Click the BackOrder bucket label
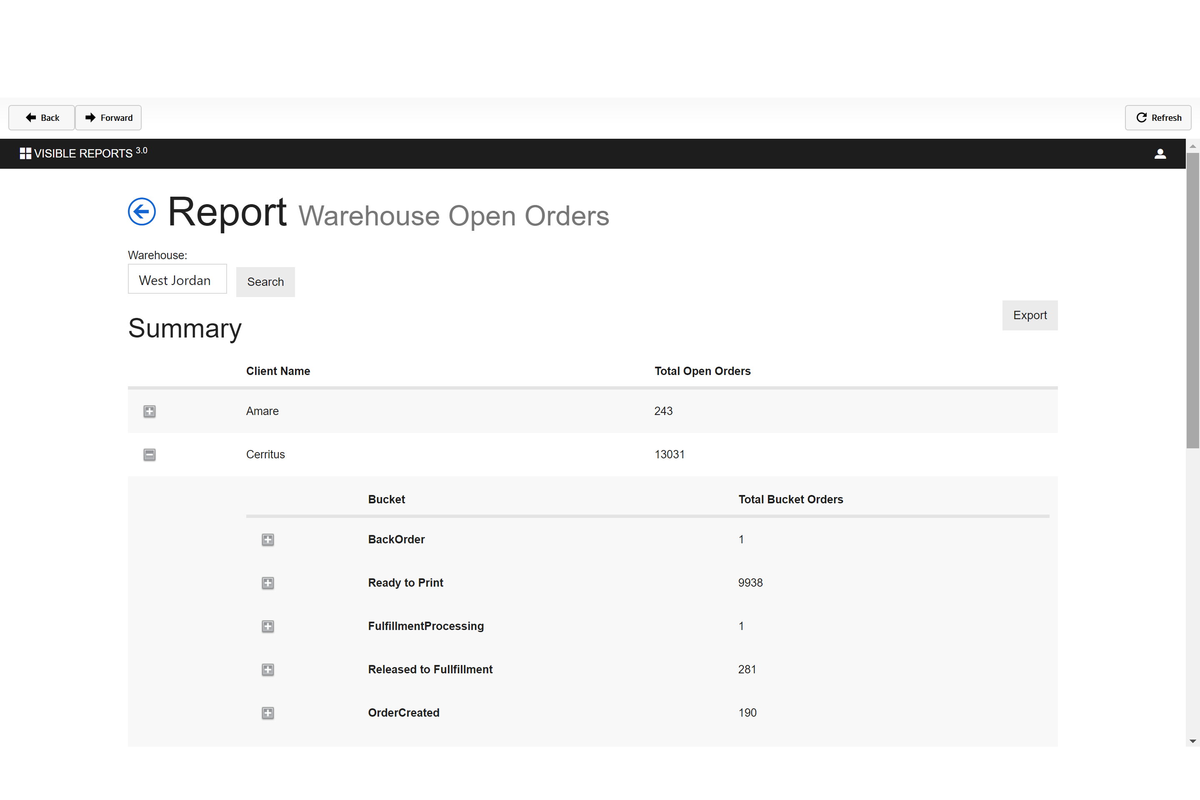The width and height of the screenshot is (1200, 800). coord(396,539)
